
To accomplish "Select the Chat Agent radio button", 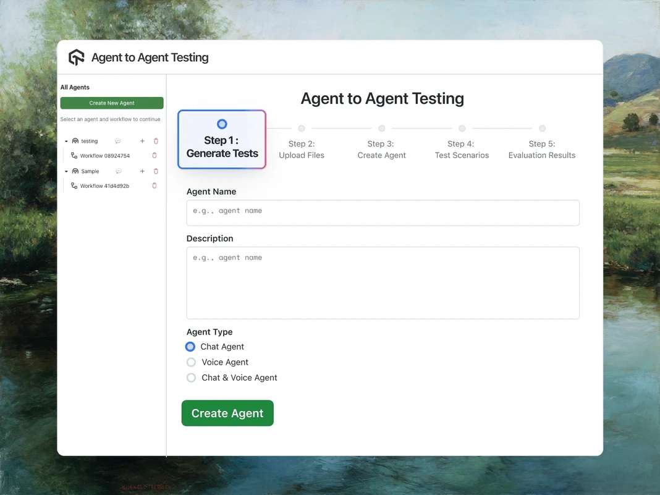I will 190,347.
